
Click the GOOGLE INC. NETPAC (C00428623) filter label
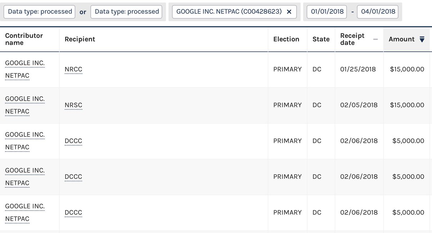point(229,12)
